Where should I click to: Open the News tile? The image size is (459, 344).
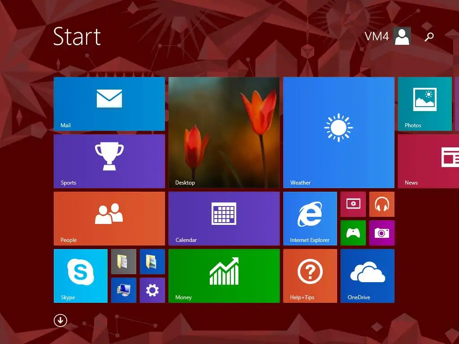[x=429, y=161]
